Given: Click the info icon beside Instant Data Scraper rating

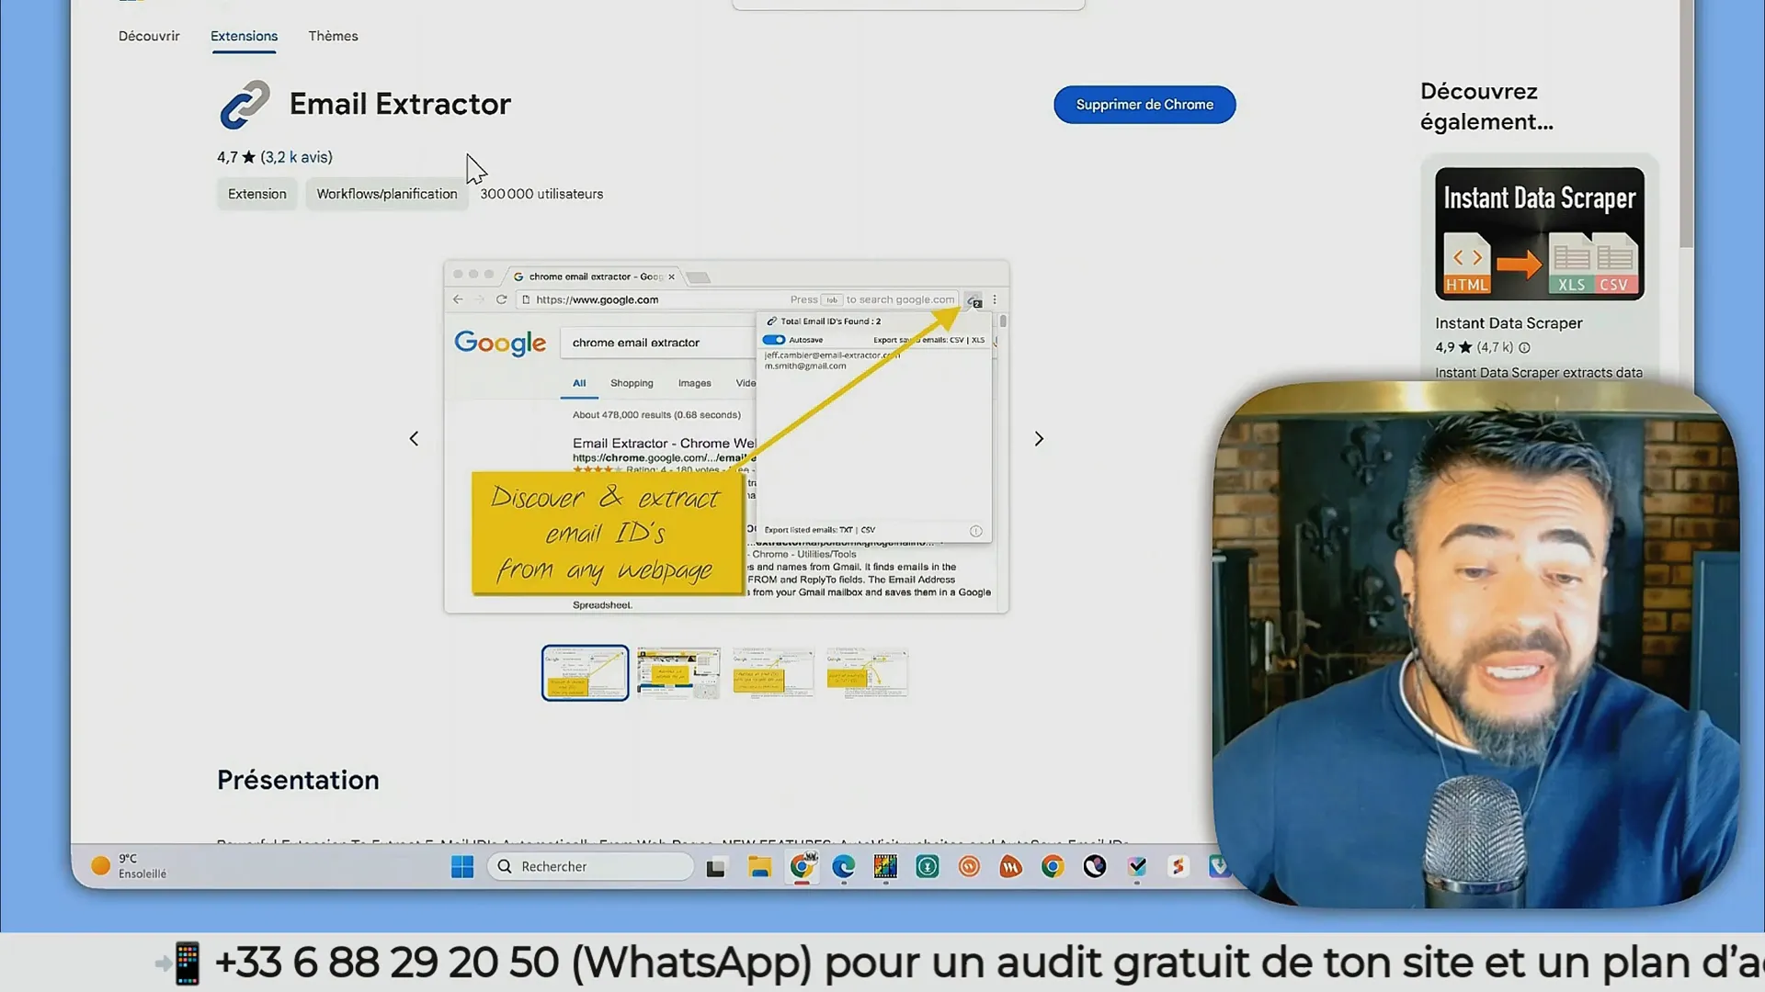Looking at the screenshot, I should click(1524, 347).
